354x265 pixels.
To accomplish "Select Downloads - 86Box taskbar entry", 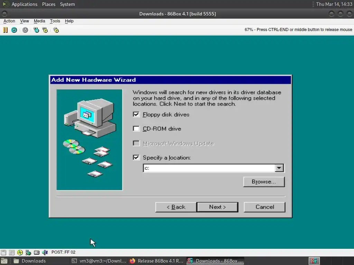I will point(215,261).
